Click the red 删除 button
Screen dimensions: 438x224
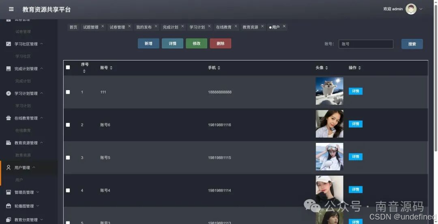pyautogui.click(x=221, y=43)
